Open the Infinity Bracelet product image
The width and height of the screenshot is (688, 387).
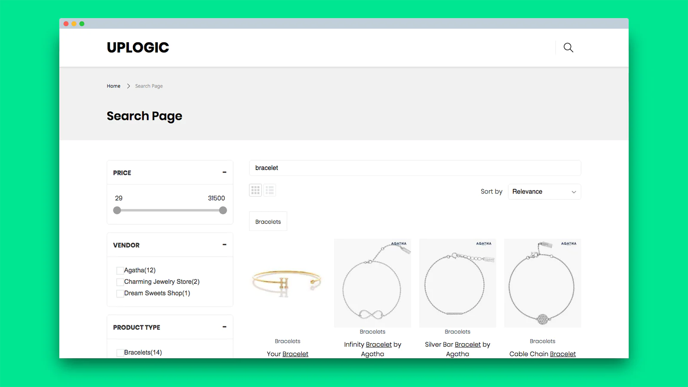tap(372, 283)
